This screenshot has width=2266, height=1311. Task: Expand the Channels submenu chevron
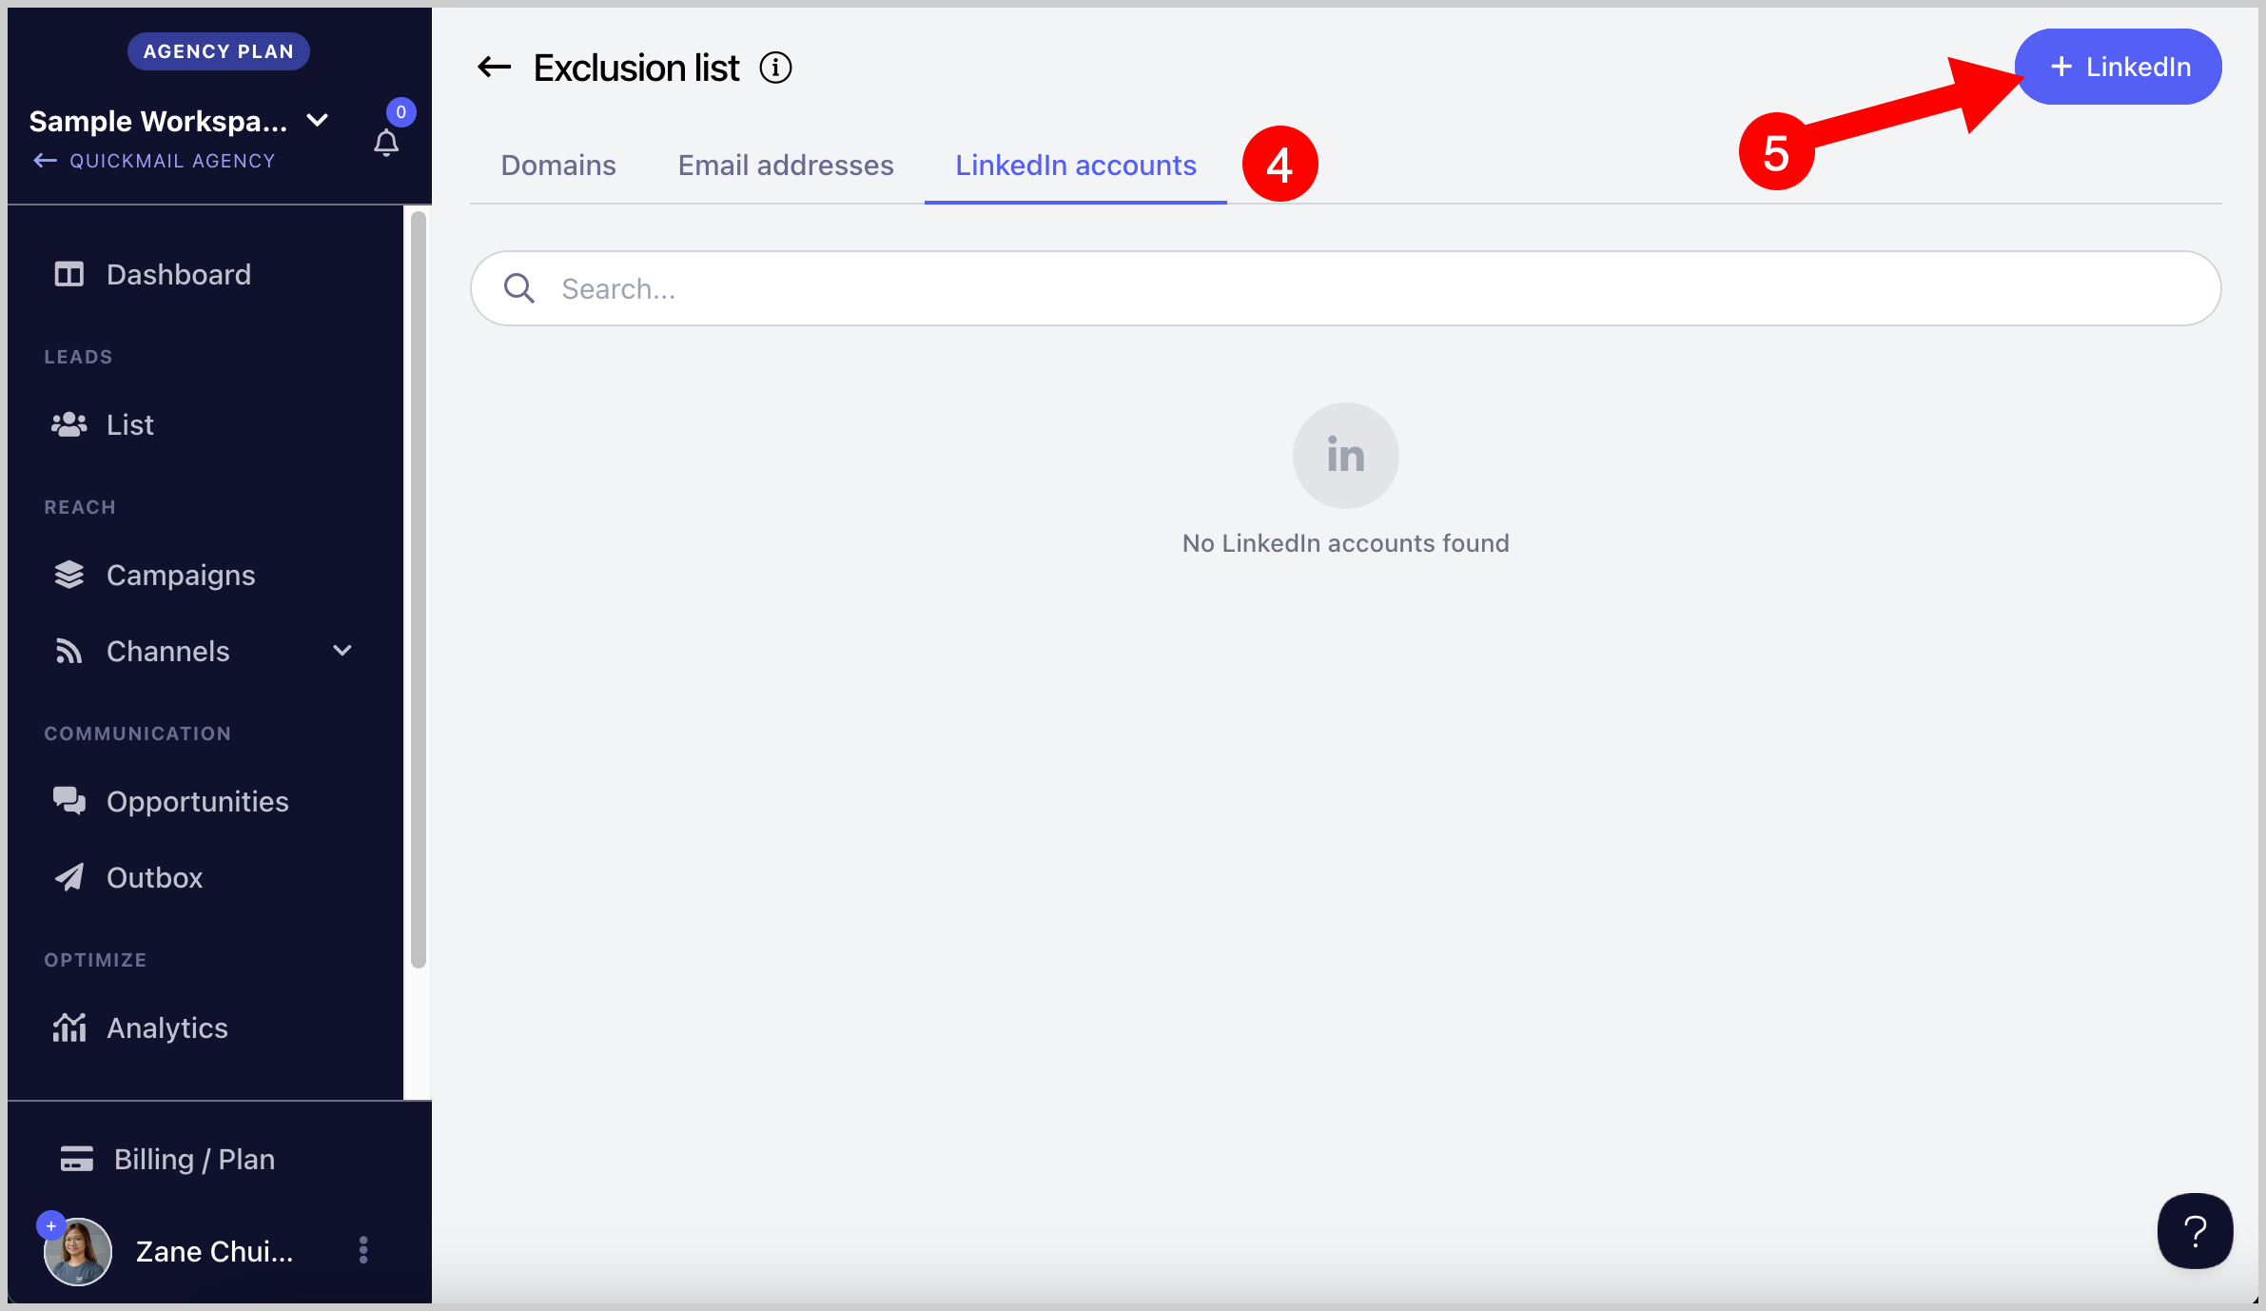click(342, 651)
